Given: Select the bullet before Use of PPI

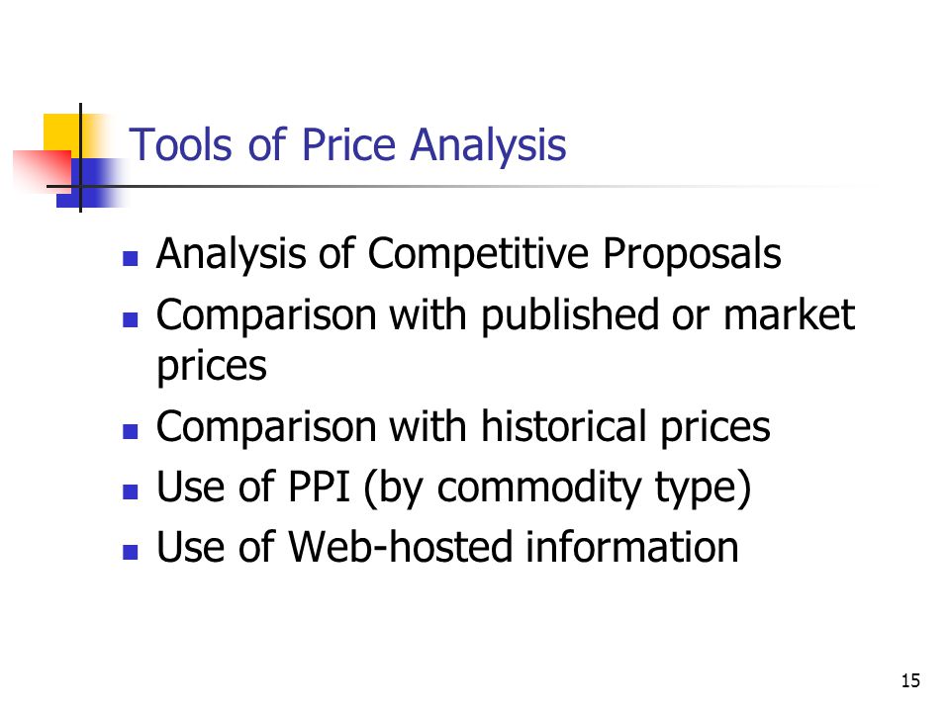Looking at the screenshot, I should click(131, 491).
